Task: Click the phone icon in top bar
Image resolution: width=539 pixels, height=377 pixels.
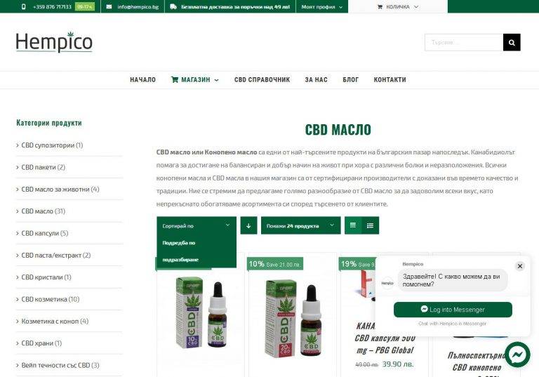Action: (x=23, y=6)
